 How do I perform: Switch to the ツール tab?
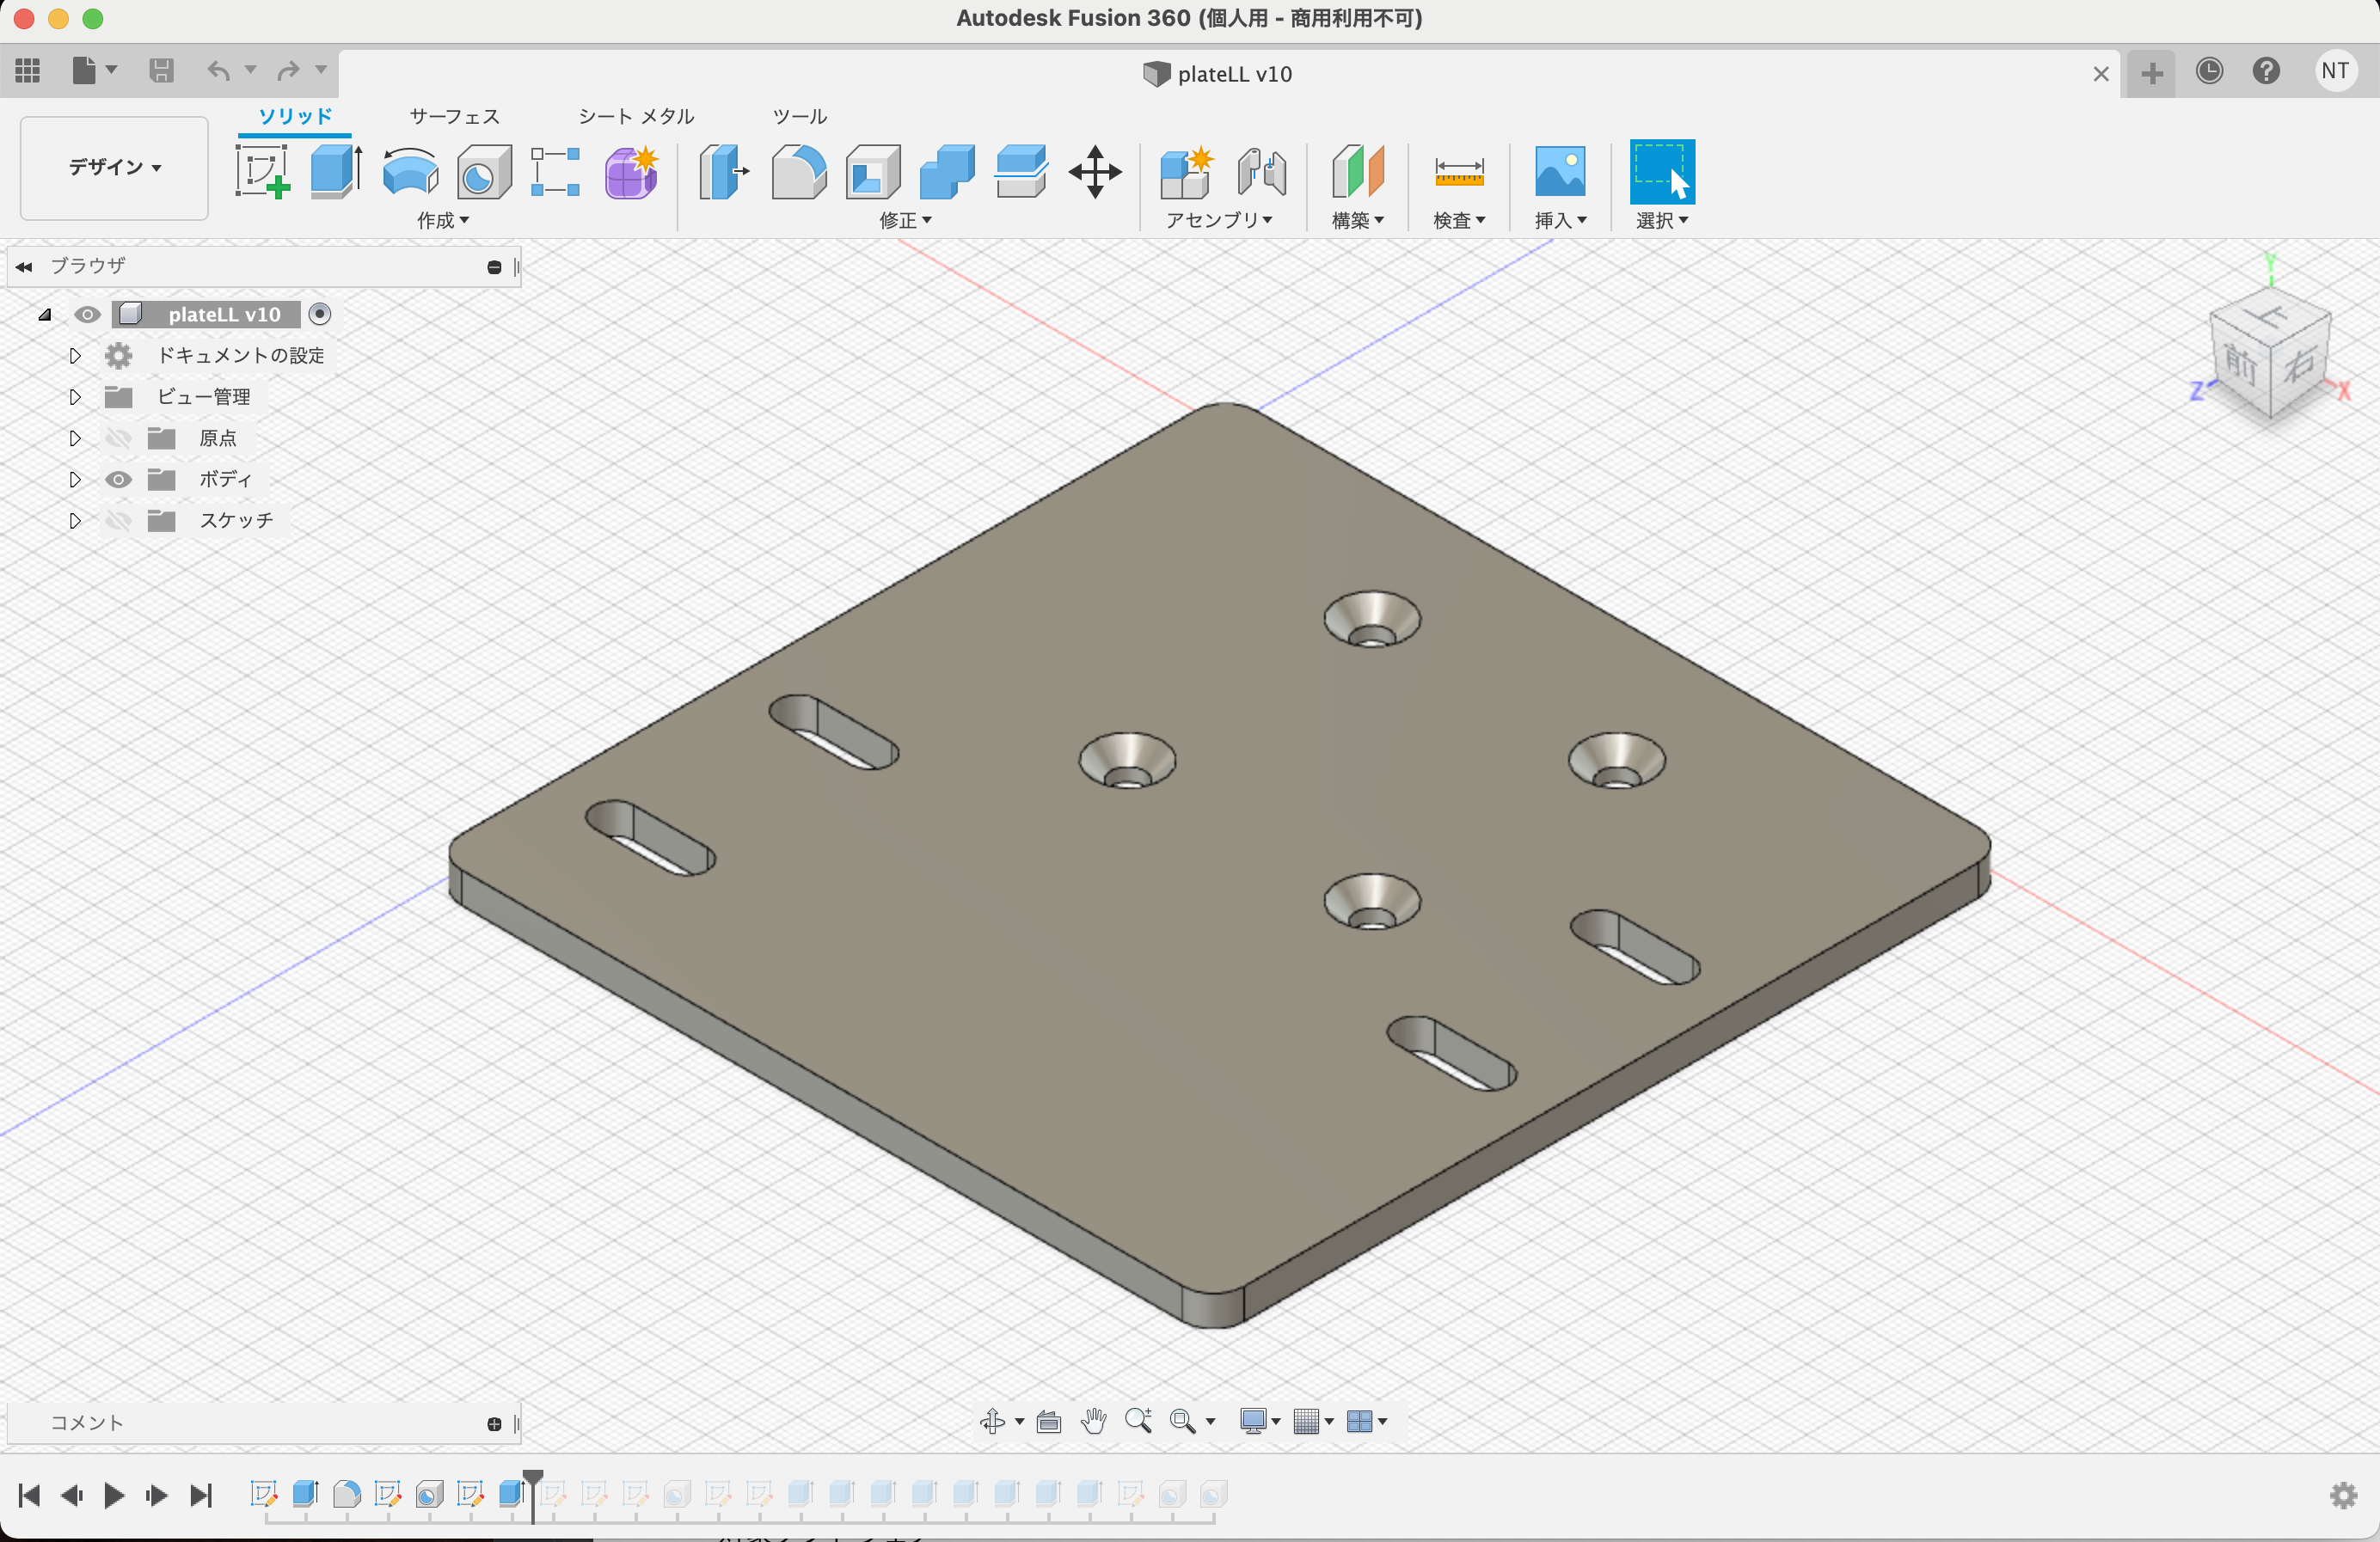click(x=800, y=116)
